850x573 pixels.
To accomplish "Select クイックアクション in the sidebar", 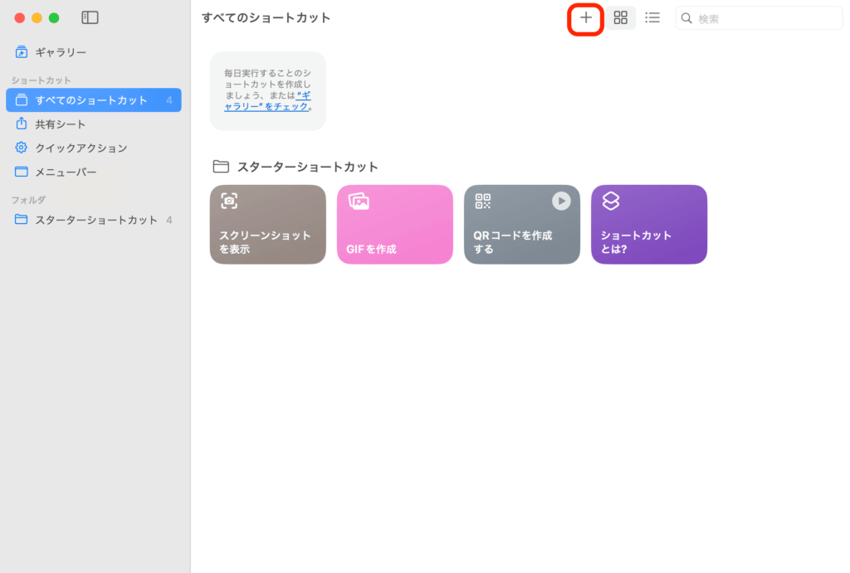I will click(x=81, y=148).
